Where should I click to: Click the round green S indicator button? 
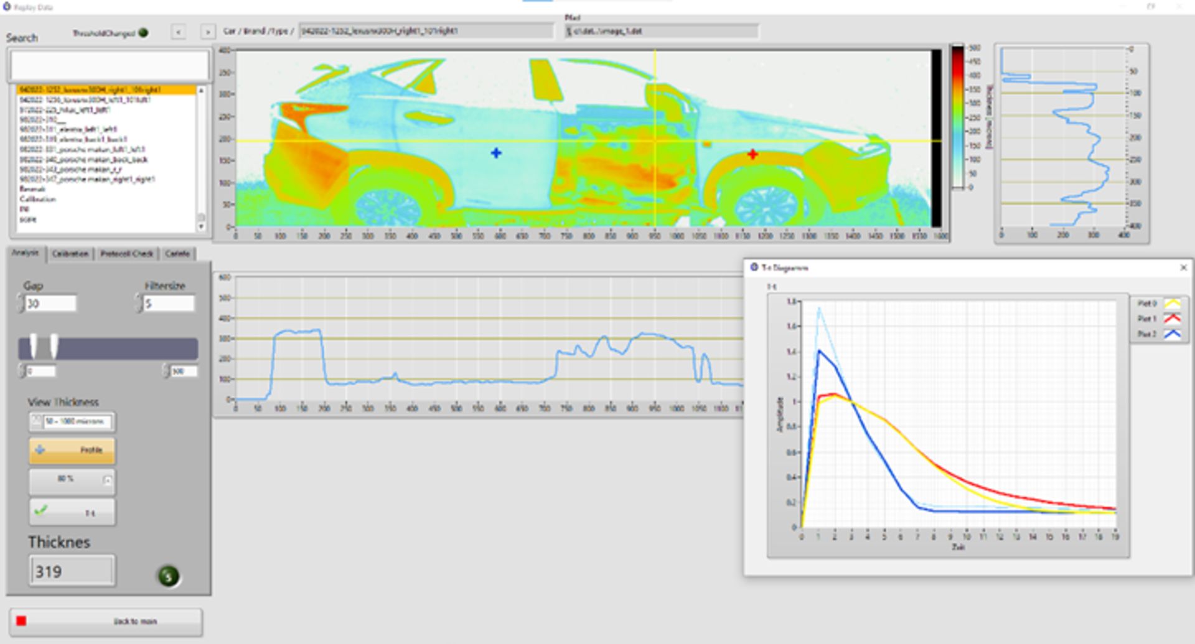tap(168, 576)
